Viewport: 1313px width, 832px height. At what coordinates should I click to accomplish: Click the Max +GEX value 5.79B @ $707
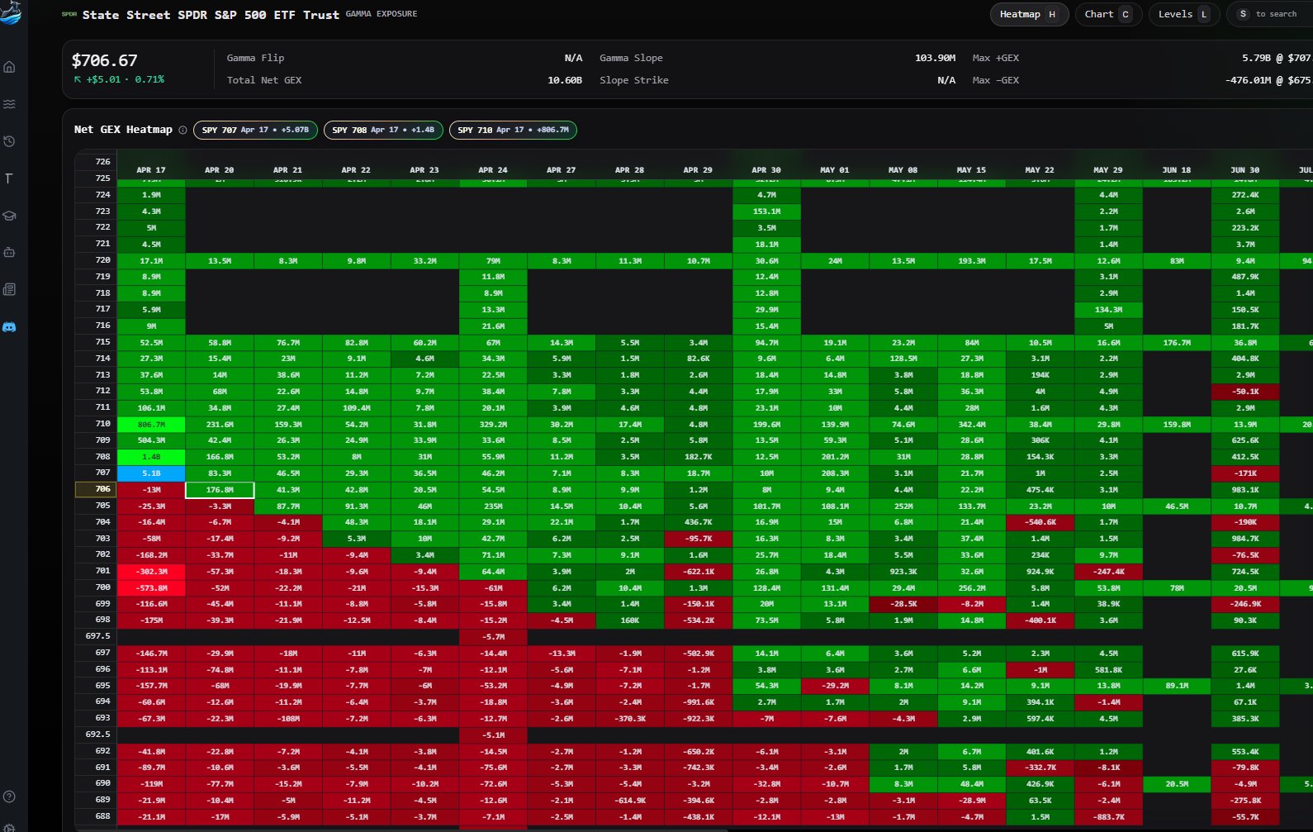tap(1276, 58)
